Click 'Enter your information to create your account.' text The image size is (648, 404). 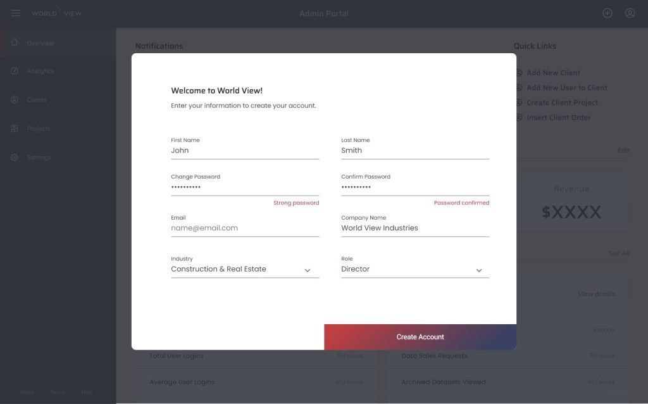point(244,106)
